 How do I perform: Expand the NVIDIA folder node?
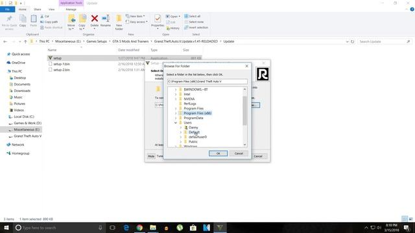[x=176, y=99]
